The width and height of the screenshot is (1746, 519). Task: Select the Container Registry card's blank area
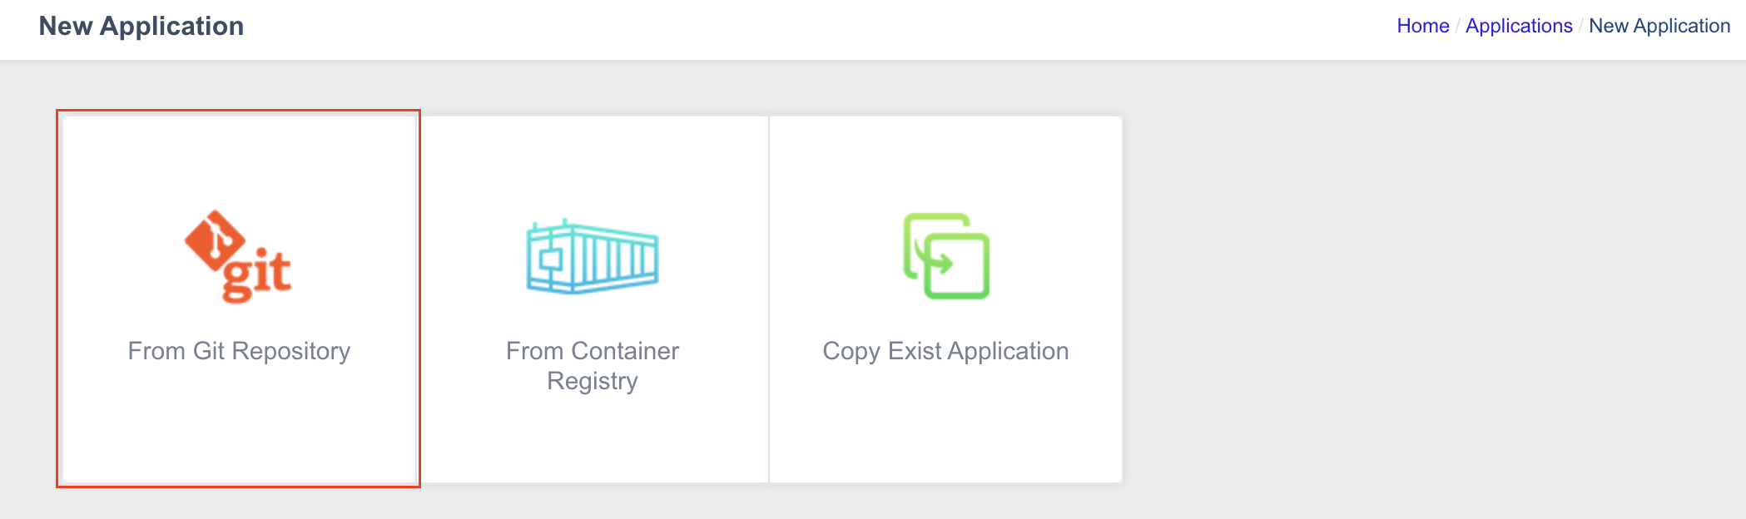593,441
